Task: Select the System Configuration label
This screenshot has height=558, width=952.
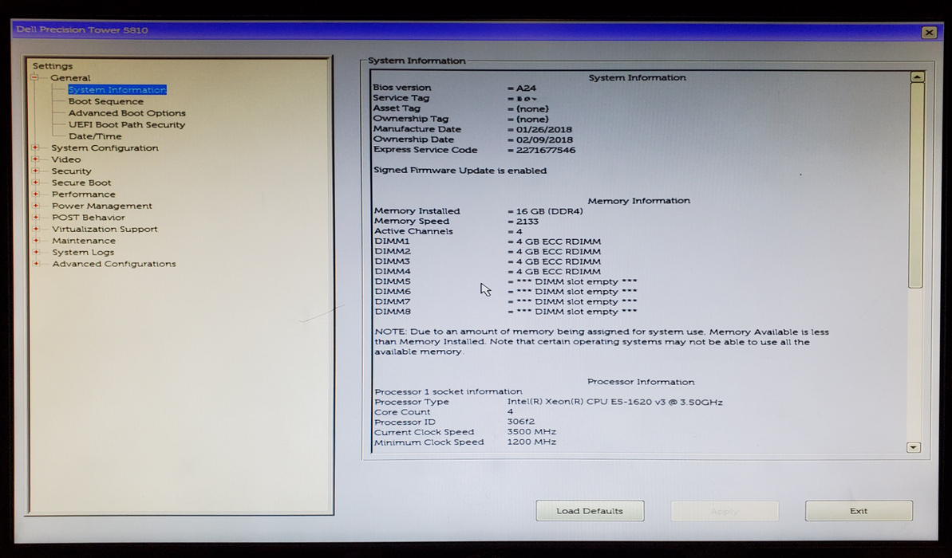Action: tap(105, 147)
